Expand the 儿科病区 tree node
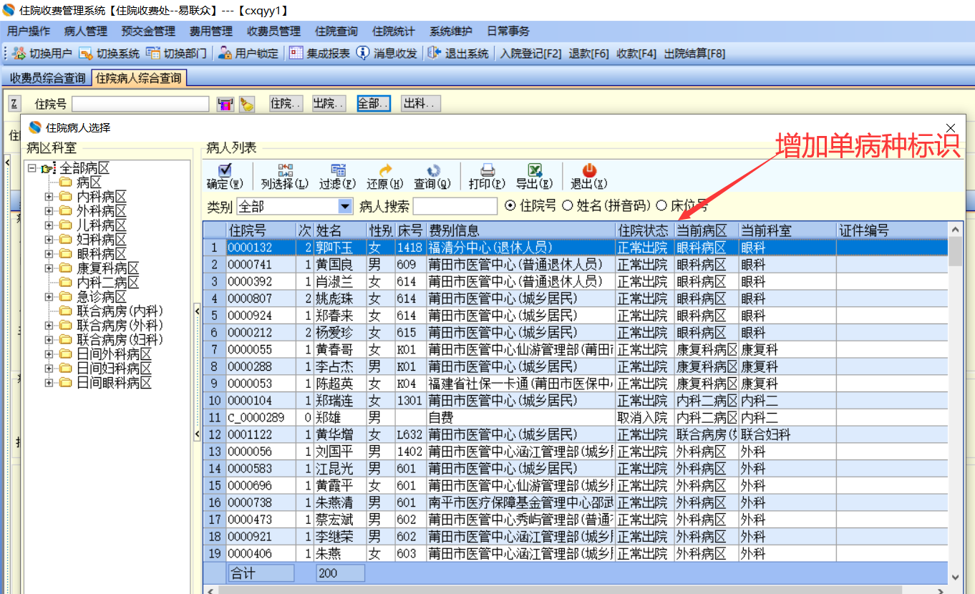 [49, 225]
